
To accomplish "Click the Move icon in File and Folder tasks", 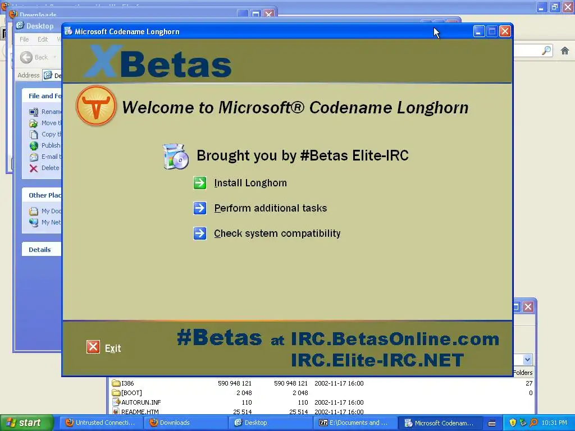I will click(34, 123).
